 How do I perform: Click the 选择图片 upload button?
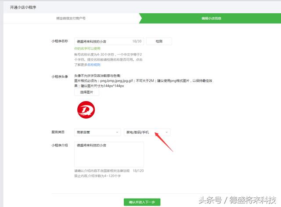click(x=86, y=92)
